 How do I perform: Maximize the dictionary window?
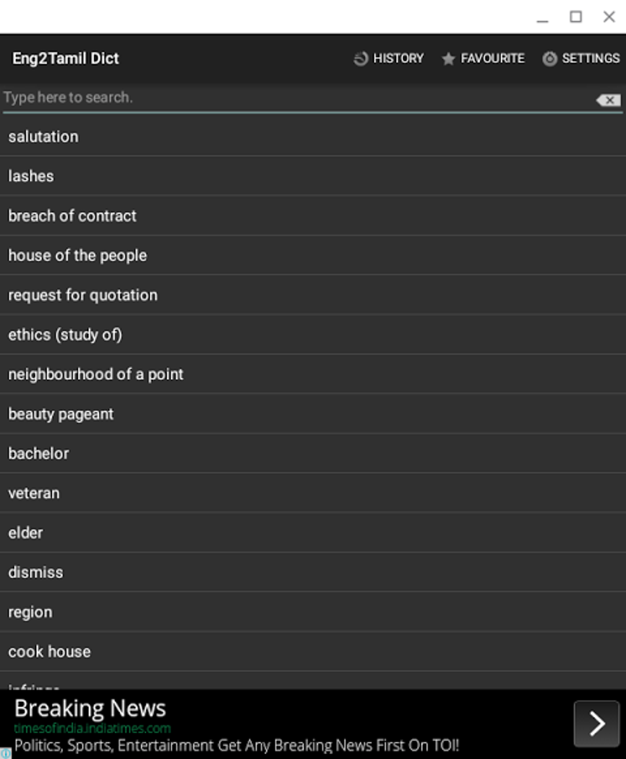click(x=576, y=17)
